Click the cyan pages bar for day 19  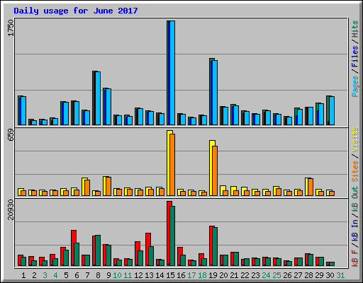point(215,93)
